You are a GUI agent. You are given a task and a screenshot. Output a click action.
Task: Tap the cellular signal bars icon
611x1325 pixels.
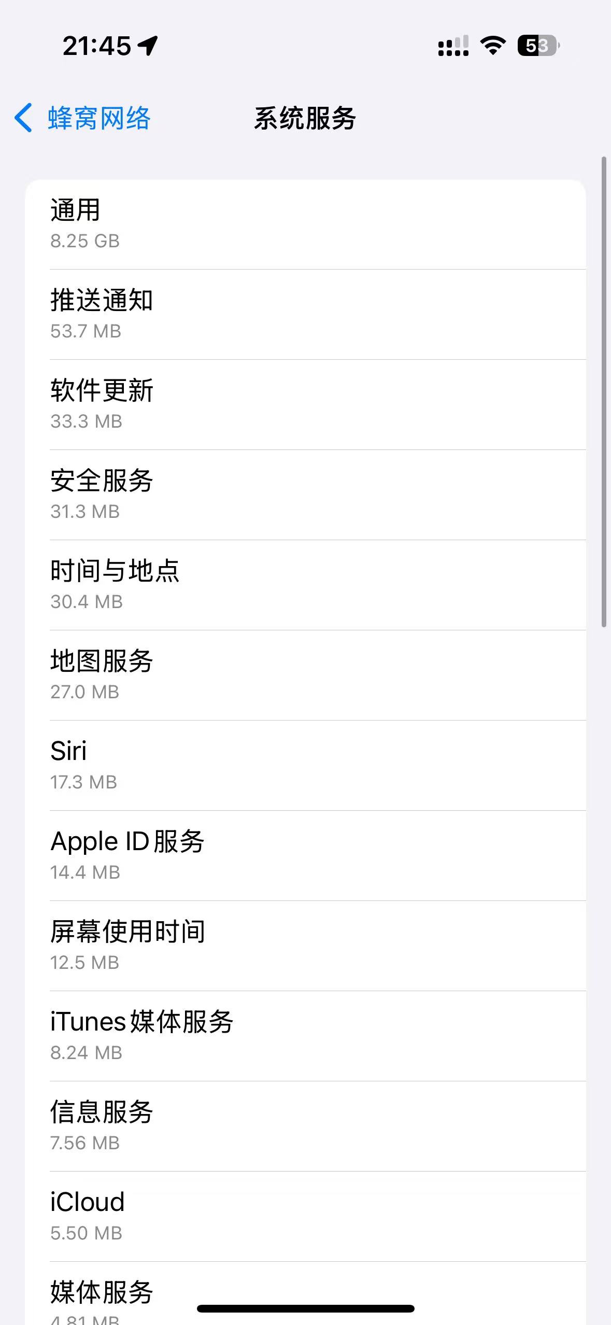453,46
